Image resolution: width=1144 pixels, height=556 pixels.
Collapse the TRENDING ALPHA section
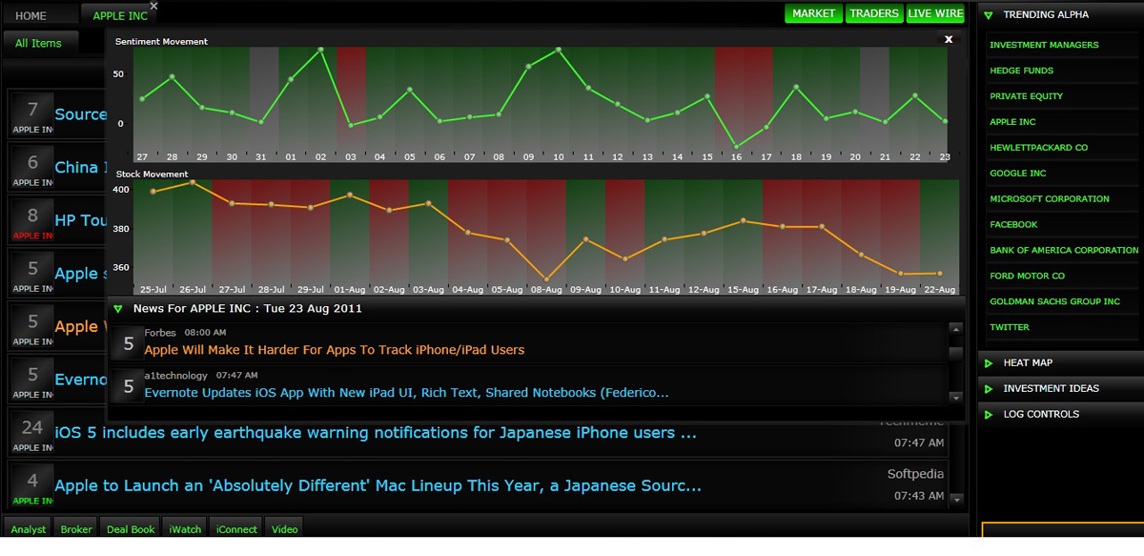coord(989,15)
